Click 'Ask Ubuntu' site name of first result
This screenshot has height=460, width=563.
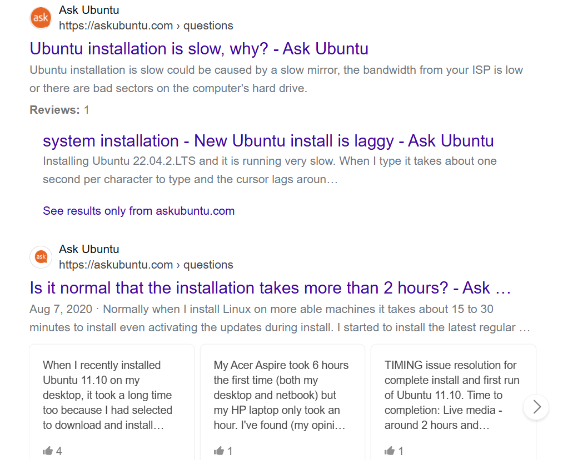tap(89, 10)
